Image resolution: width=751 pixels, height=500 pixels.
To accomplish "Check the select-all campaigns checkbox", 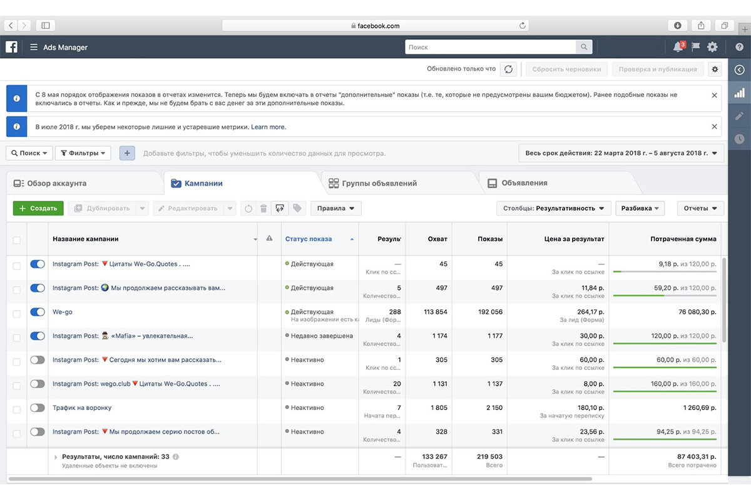I will point(16,239).
